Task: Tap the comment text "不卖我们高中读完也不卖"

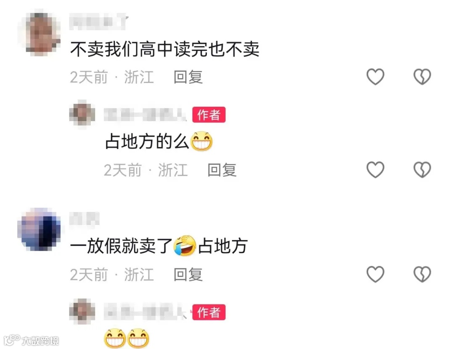Action: coord(164,49)
